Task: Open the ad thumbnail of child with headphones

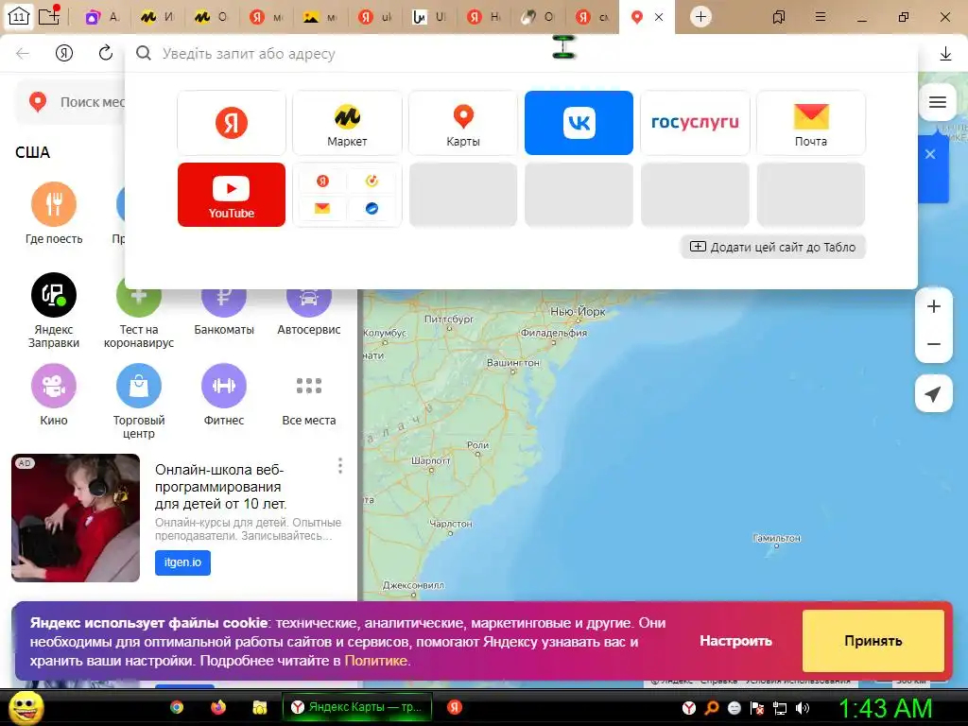Action: tap(76, 518)
